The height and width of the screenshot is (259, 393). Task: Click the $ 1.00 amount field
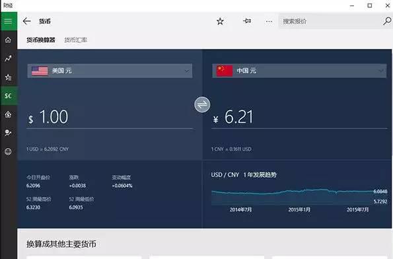point(110,117)
